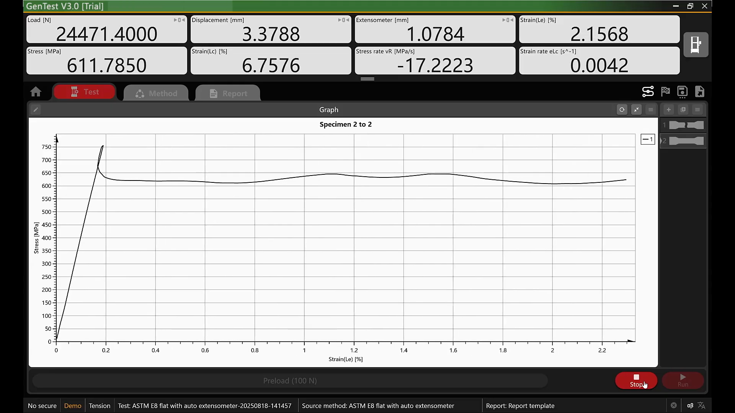735x413 pixels.
Task: Click the sensor routing icon on the toolbar
Action: 648,91
